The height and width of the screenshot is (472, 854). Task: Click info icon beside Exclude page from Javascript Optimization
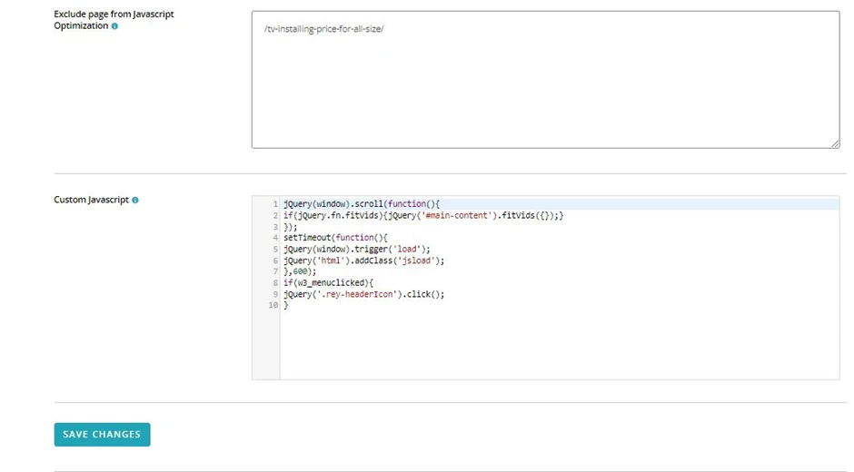pyautogui.click(x=114, y=26)
